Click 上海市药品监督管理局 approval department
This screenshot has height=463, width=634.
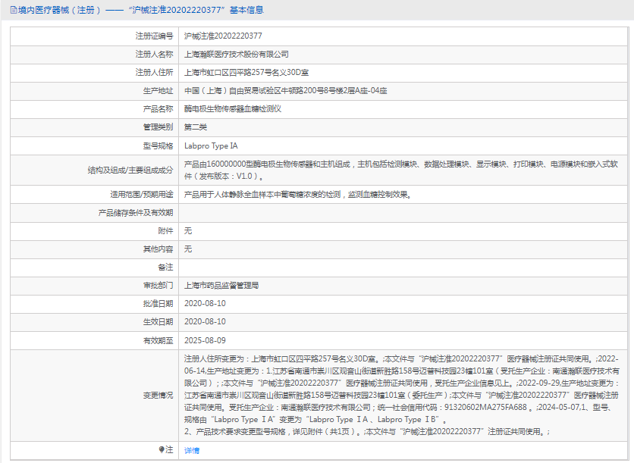pos(221,285)
